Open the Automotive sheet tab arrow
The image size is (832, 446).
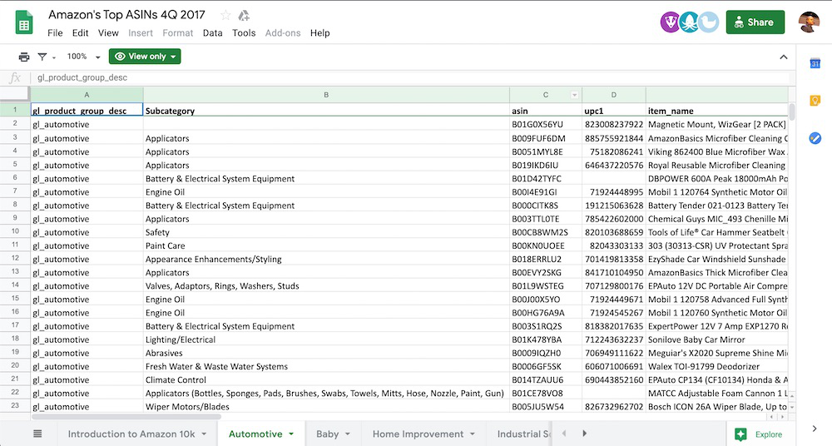pyautogui.click(x=291, y=434)
